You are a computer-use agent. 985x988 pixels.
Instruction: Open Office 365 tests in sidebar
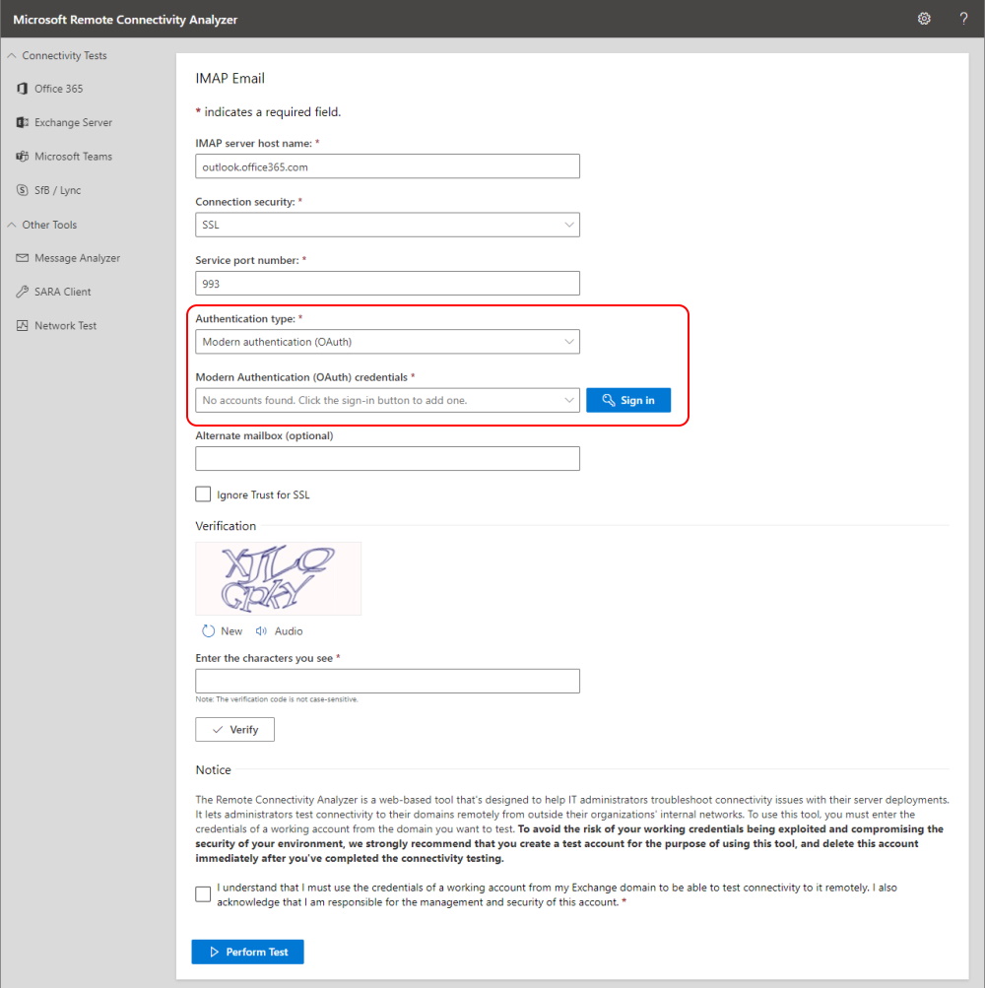(x=59, y=89)
